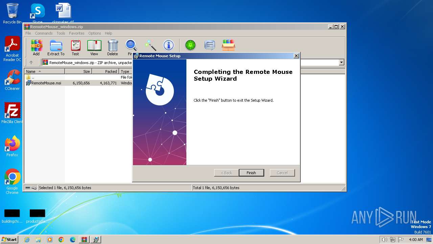The image size is (433, 244).
Task: Click the Info toolbar icon
Action: [x=168, y=45]
